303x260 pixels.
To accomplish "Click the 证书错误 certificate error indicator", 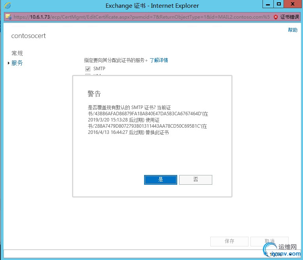I will [x=287, y=17].
